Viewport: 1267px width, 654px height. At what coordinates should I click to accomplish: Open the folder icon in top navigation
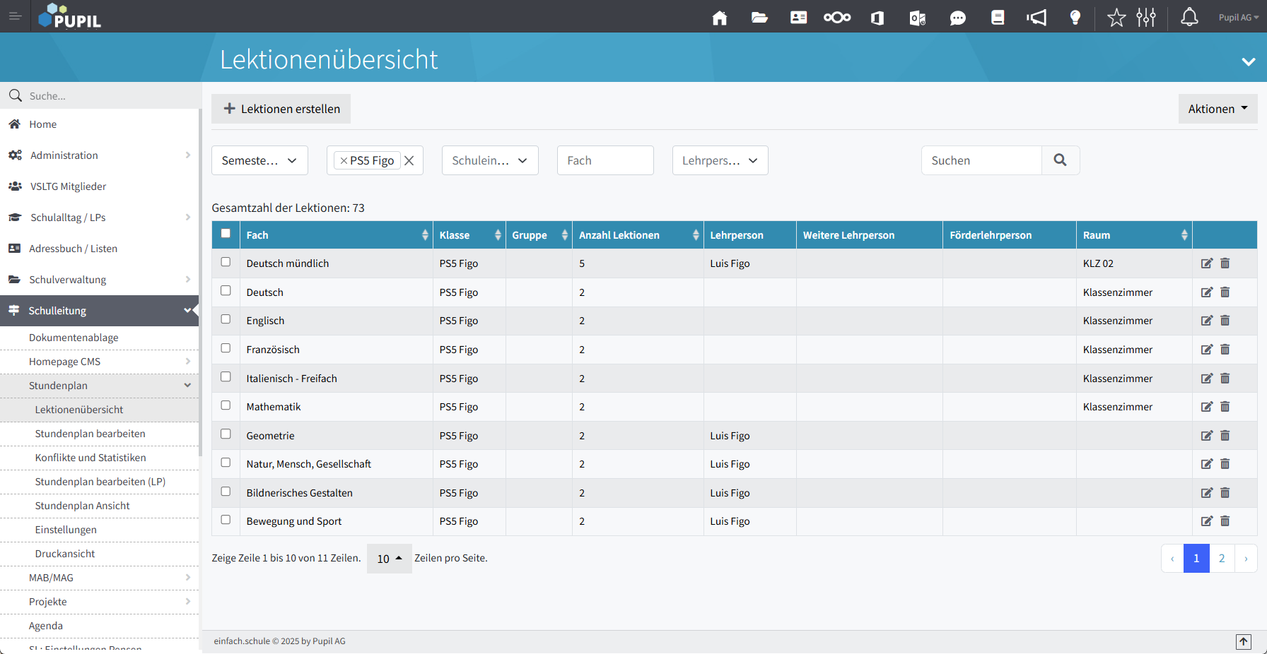[759, 18]
